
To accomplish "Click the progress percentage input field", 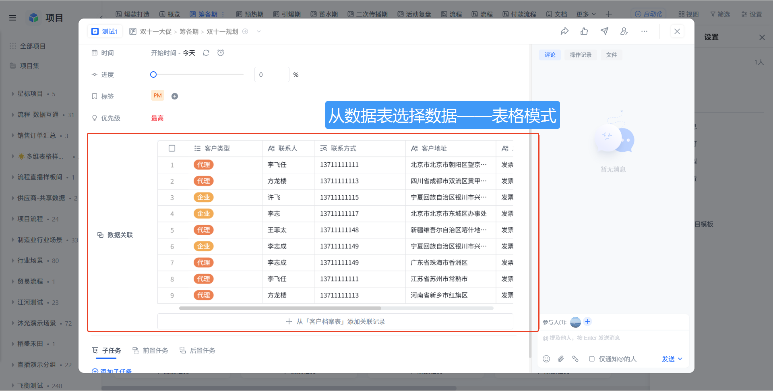I will pos(272,74).
